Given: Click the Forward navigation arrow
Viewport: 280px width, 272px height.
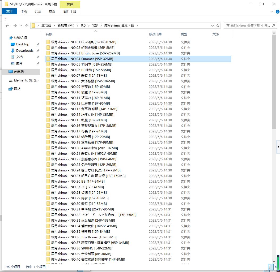Looking at the screenshot, I should [x=15, y=26].
